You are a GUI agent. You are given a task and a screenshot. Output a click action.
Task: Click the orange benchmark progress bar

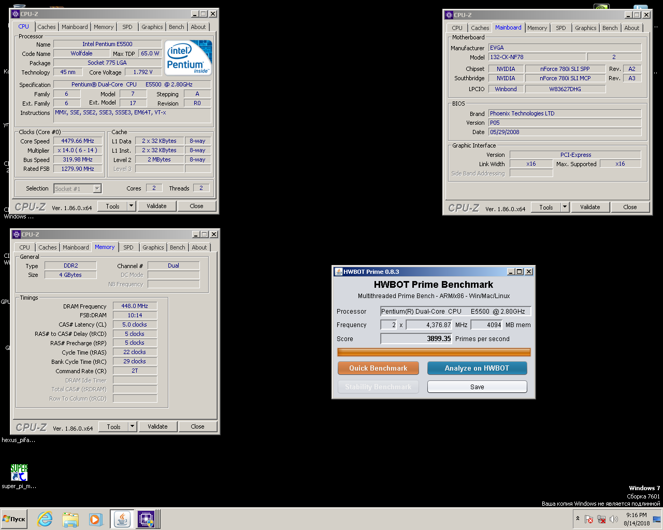(434, 352)
